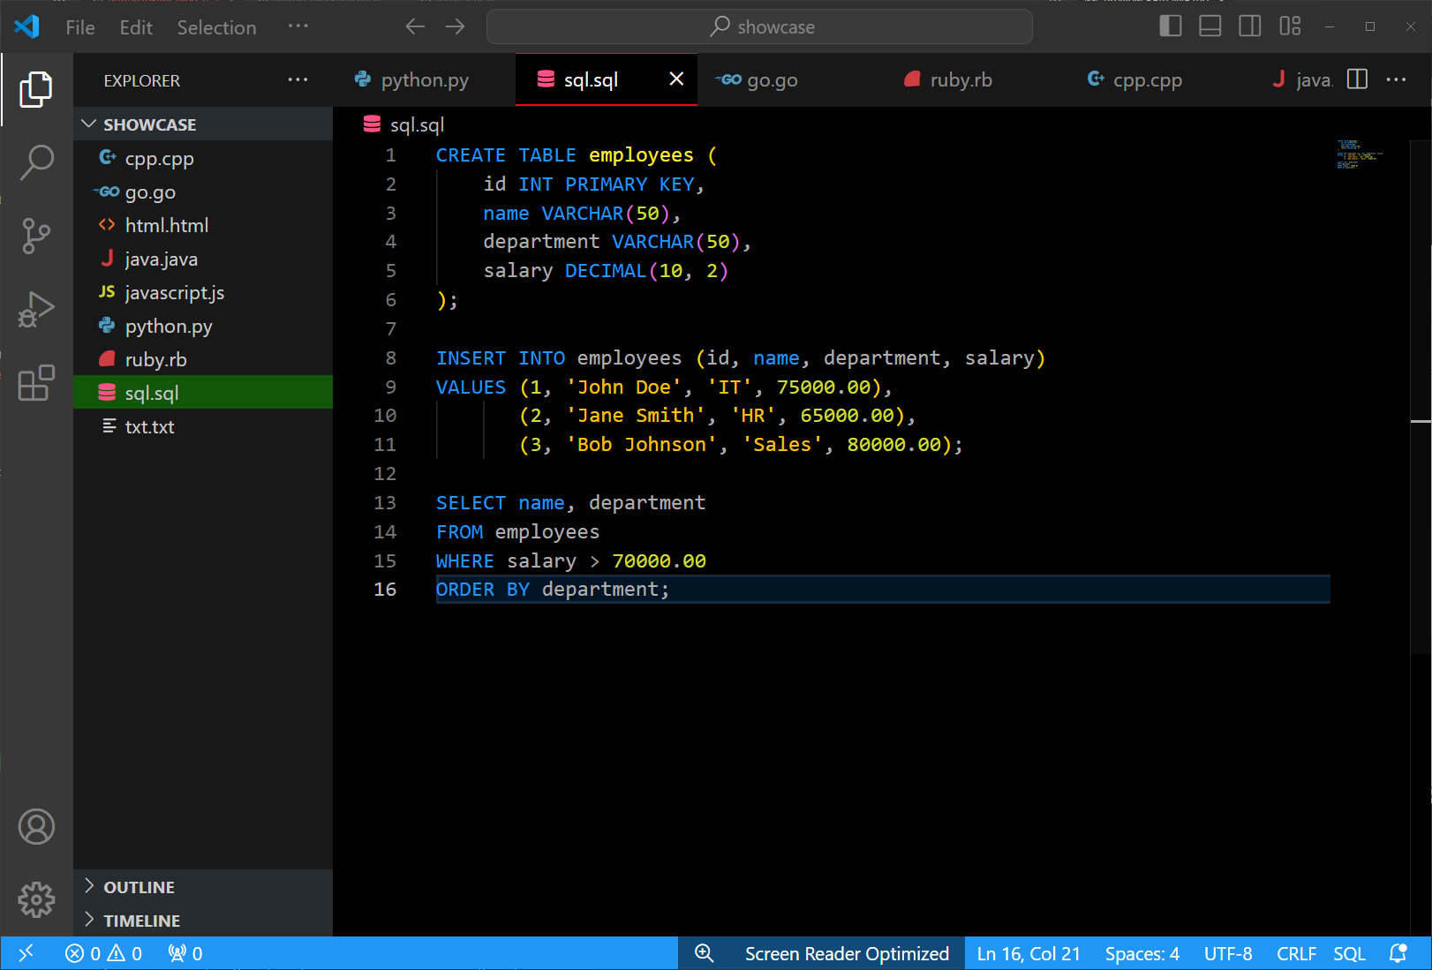The width and height of the screenshot is (1432, 970).
Task: Open the Search view icon
Action: [36, 162]
